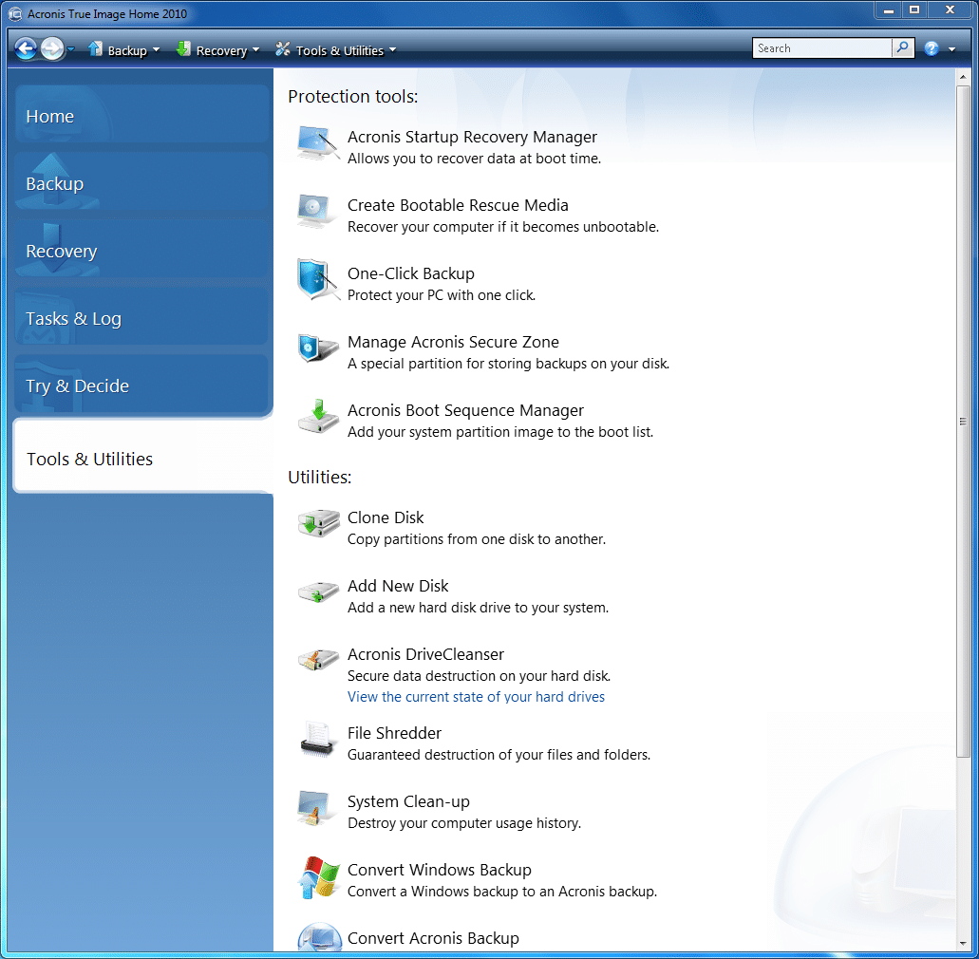This screenshot has width=979, height=959.
Task: Open the Backup sidebar tab
Action: [x=142, y=182]
